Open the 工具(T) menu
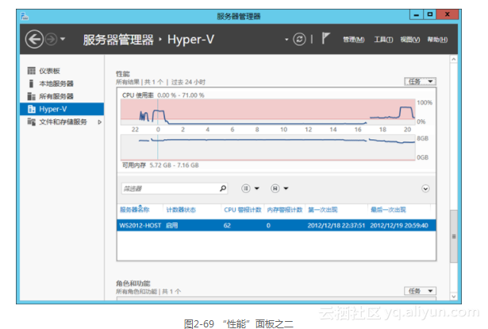Viewport: 488px width, 329px height. click(x=383, y=40)
